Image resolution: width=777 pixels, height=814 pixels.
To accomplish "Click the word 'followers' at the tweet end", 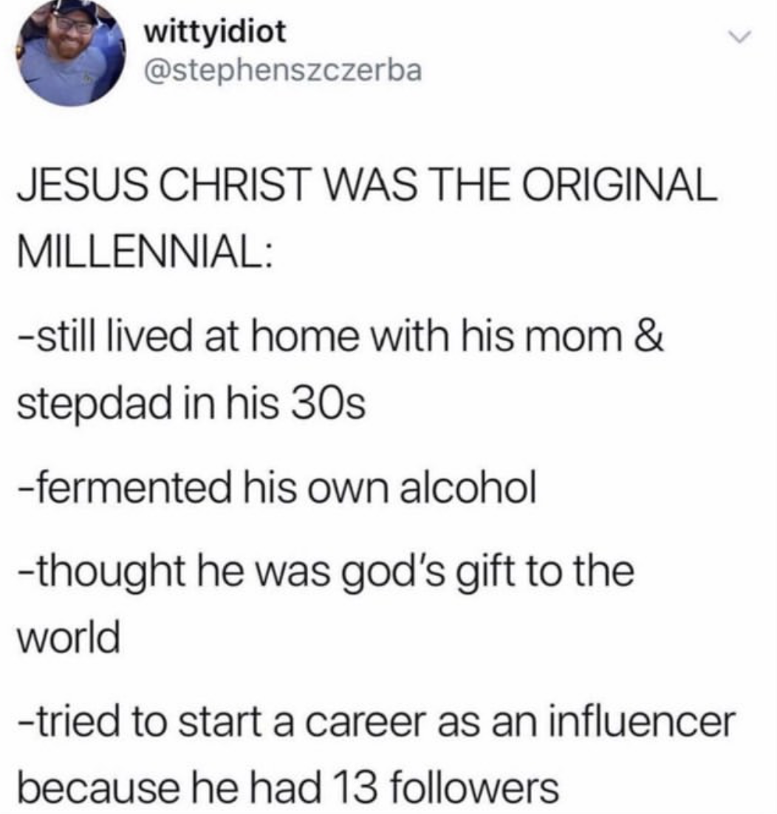I will 474,787.
